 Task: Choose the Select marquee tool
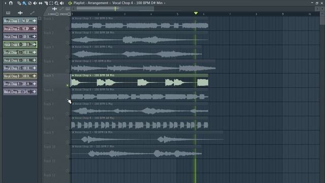click(x=51, y=3)
